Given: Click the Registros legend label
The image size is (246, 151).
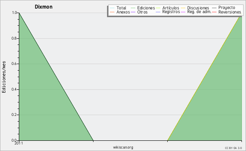Looking at the screenshot, I should (x=171, y=12).
